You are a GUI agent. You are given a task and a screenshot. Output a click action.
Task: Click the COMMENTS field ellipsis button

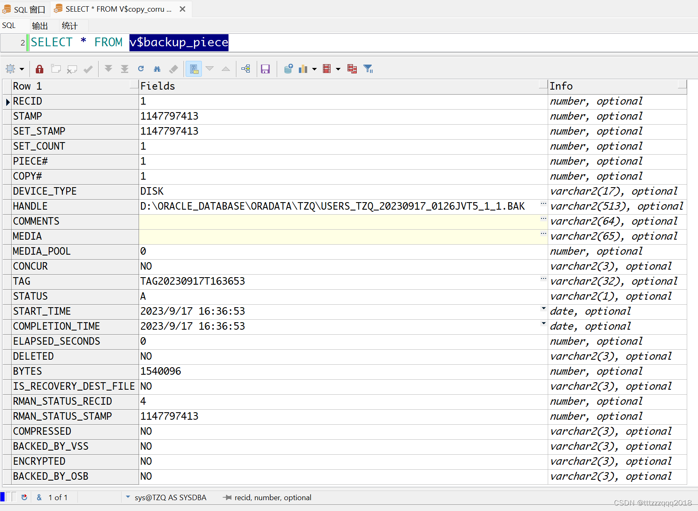[x=543, y=219]
